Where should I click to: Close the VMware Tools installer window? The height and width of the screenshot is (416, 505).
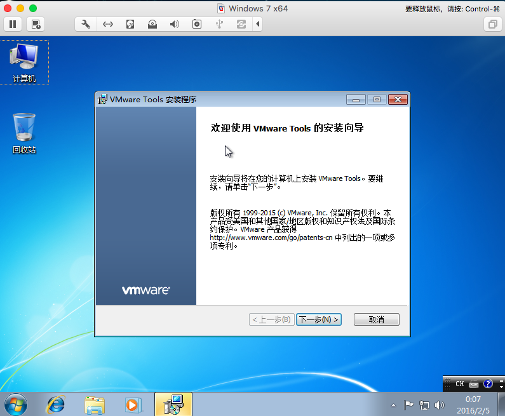tap(398, 100)
